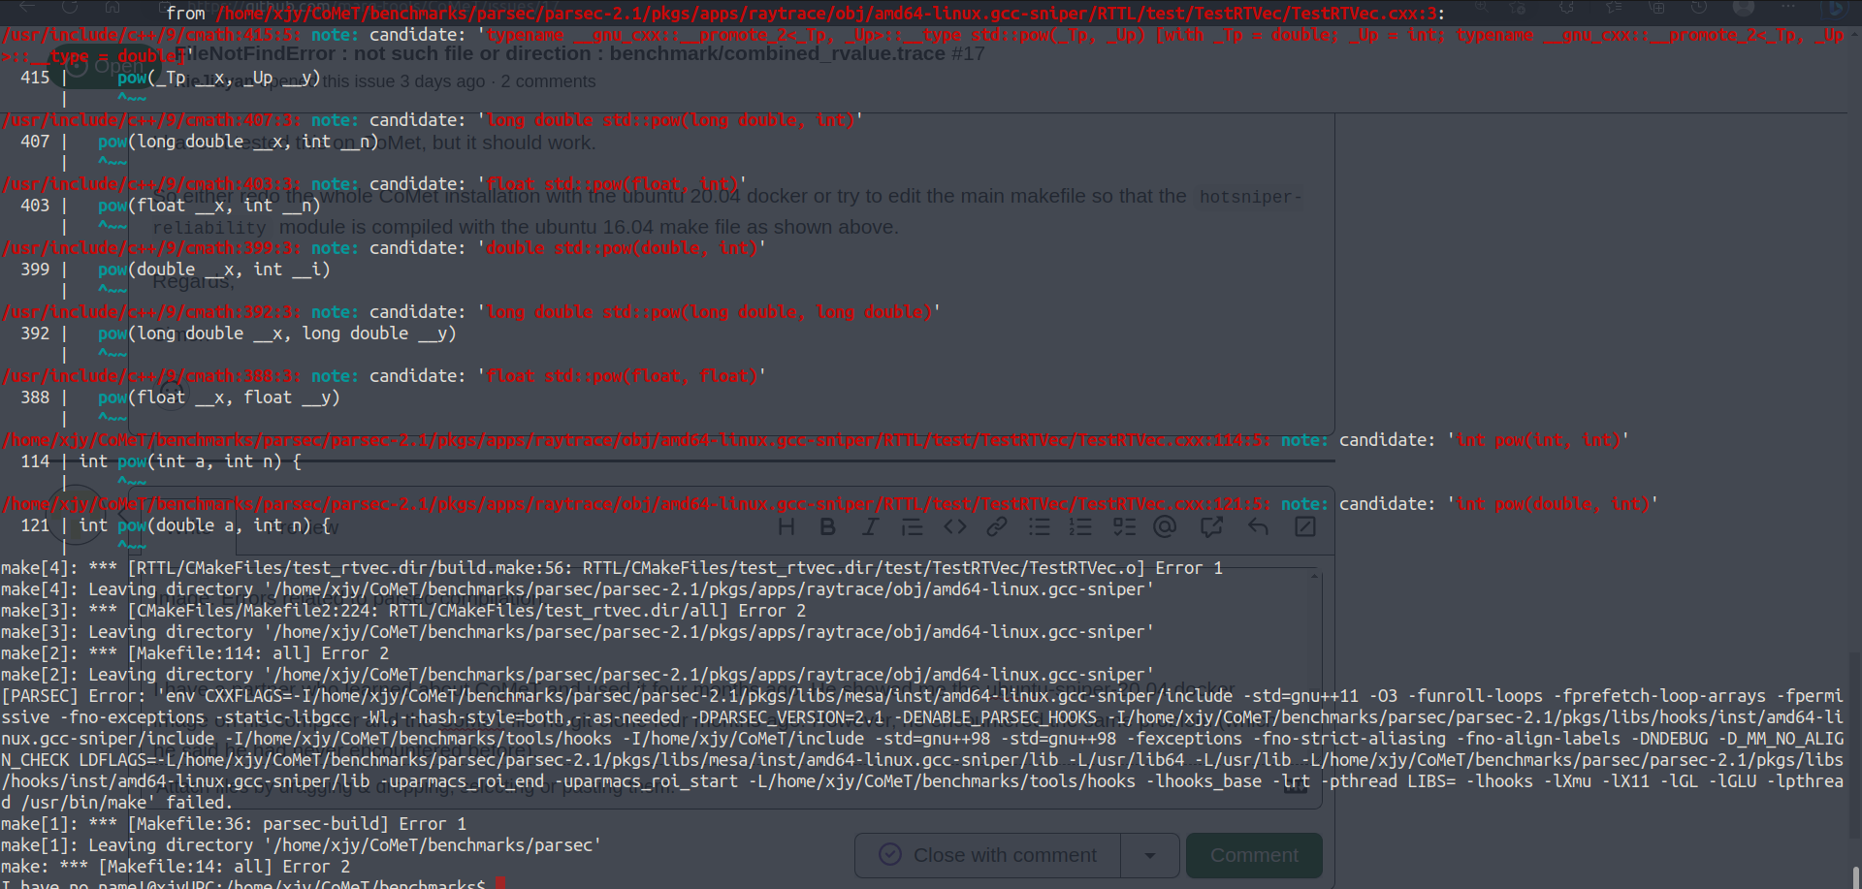The image size is (1862, 889).
Task: Open the issue title FileNotFindError link
Action: (388, 53)
